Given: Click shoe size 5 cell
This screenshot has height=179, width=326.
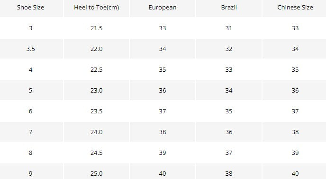Looking at the screenshot, I should [x=30, y=90].
